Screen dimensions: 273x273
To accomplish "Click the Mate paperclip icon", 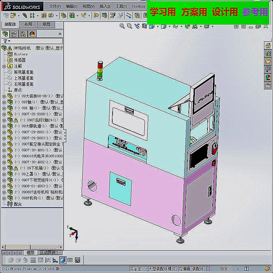I will pos(25,16).
